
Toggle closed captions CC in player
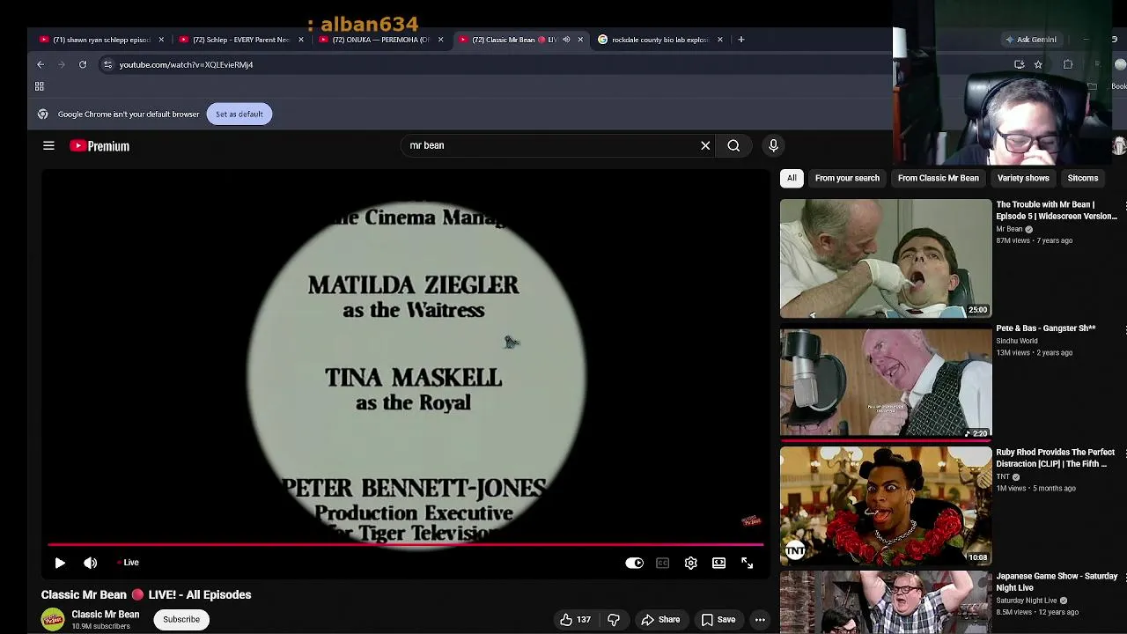662,563
